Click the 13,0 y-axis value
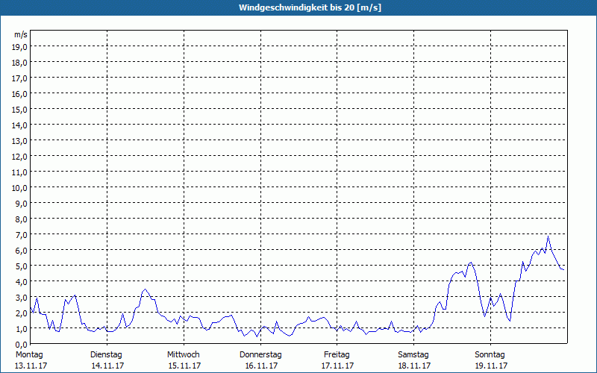This screenshot has height=373, width=597. coord(20,141)
